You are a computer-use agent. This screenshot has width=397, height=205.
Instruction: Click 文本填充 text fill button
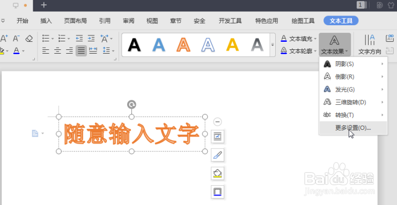click(x=297, y=39)
